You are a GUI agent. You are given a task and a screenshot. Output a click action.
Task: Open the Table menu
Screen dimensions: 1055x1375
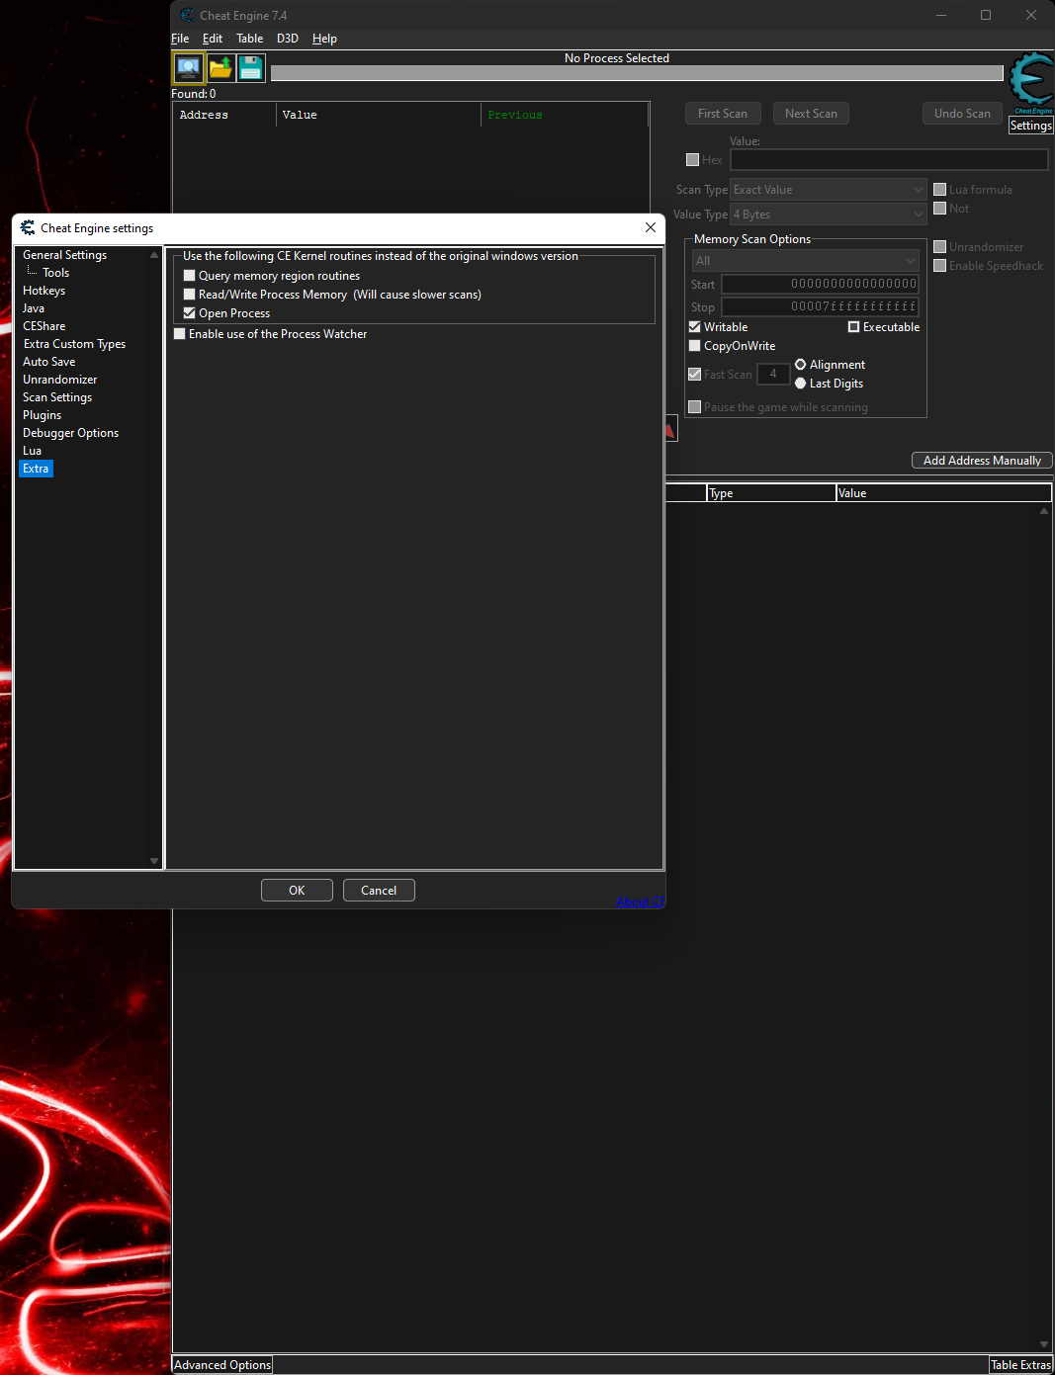point(250,39)
